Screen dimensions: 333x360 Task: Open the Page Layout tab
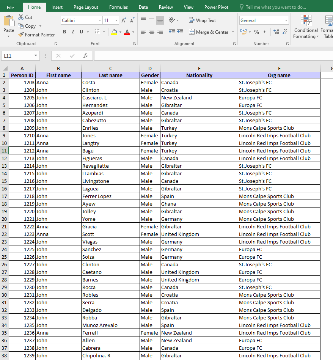coord(86,7)
